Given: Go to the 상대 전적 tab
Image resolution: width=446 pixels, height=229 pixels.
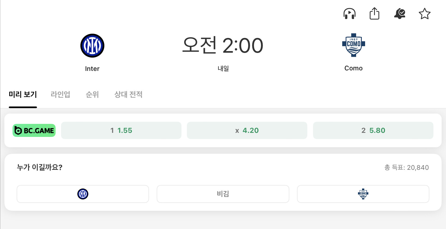Looking at the screenshot, I should click(x=128, y=95).
